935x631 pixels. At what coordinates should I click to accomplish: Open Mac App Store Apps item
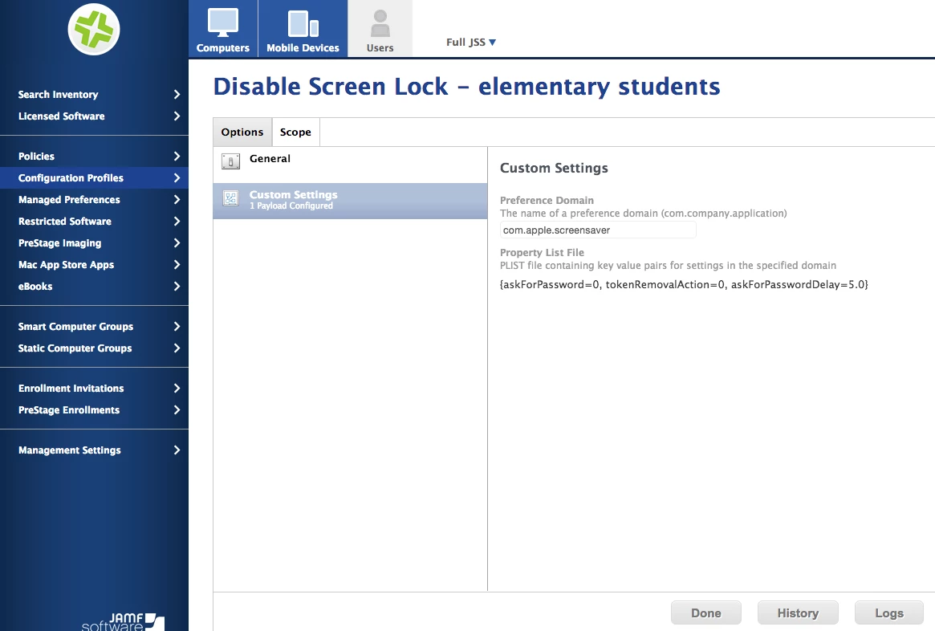coord(66,265)
